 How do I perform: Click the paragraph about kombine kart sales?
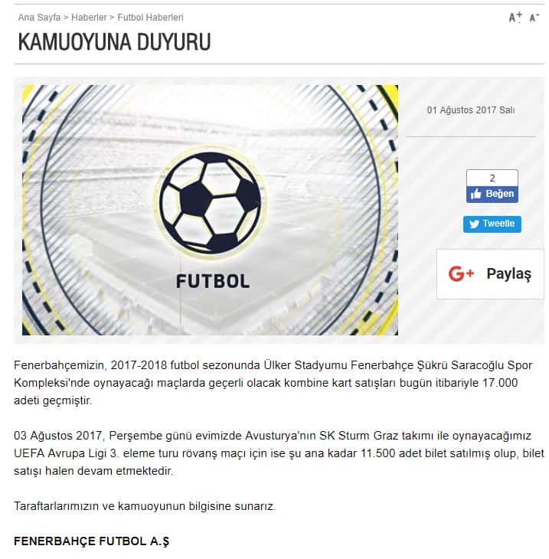pos(273,383)
